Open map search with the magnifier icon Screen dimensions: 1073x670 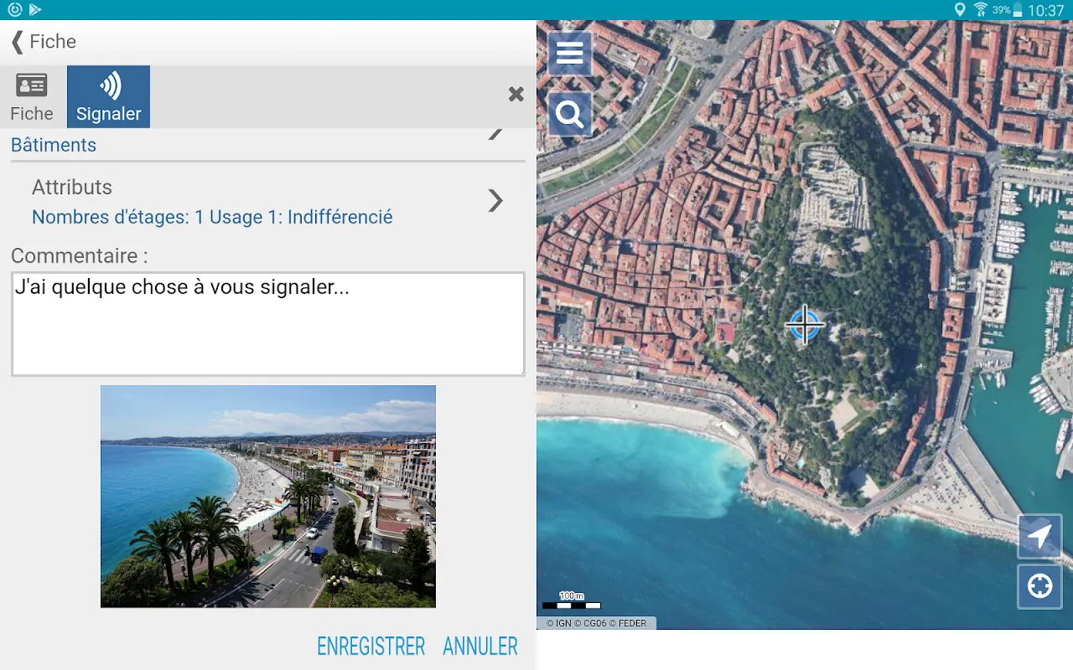pyautogui.click(x=570, y=114)
